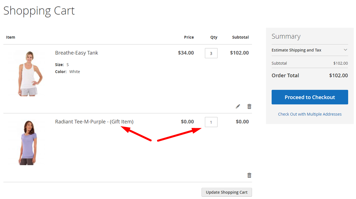Delete Radiant Tee gift item via trash icon
356x199 pixels.
click(249, 175)
